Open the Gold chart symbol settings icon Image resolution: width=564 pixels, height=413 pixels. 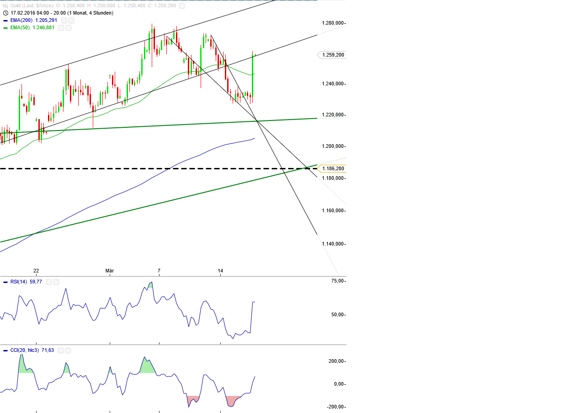tap(182, 6)
